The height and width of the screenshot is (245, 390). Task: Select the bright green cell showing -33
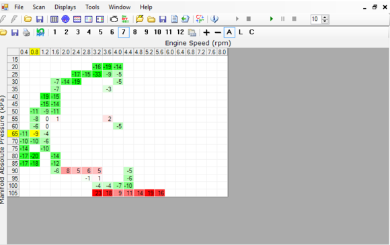coord(97,74)
